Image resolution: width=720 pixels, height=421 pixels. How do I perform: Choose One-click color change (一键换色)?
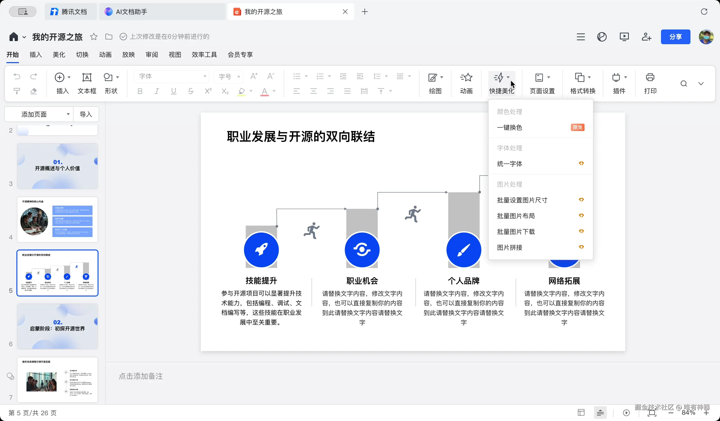(509, 128)
